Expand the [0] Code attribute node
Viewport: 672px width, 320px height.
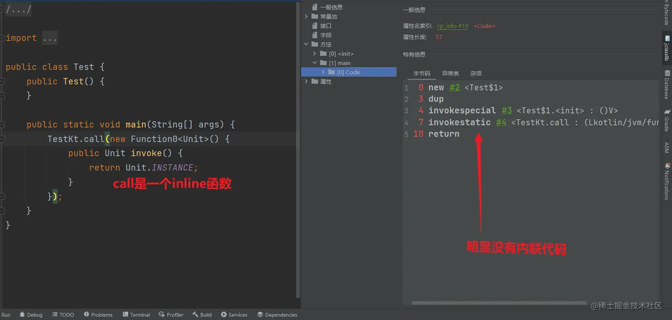coord(323,72)
